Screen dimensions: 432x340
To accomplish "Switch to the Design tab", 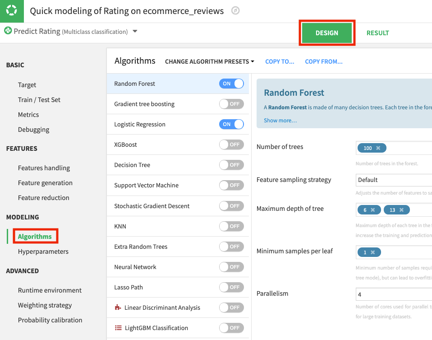I will [327, 33].
